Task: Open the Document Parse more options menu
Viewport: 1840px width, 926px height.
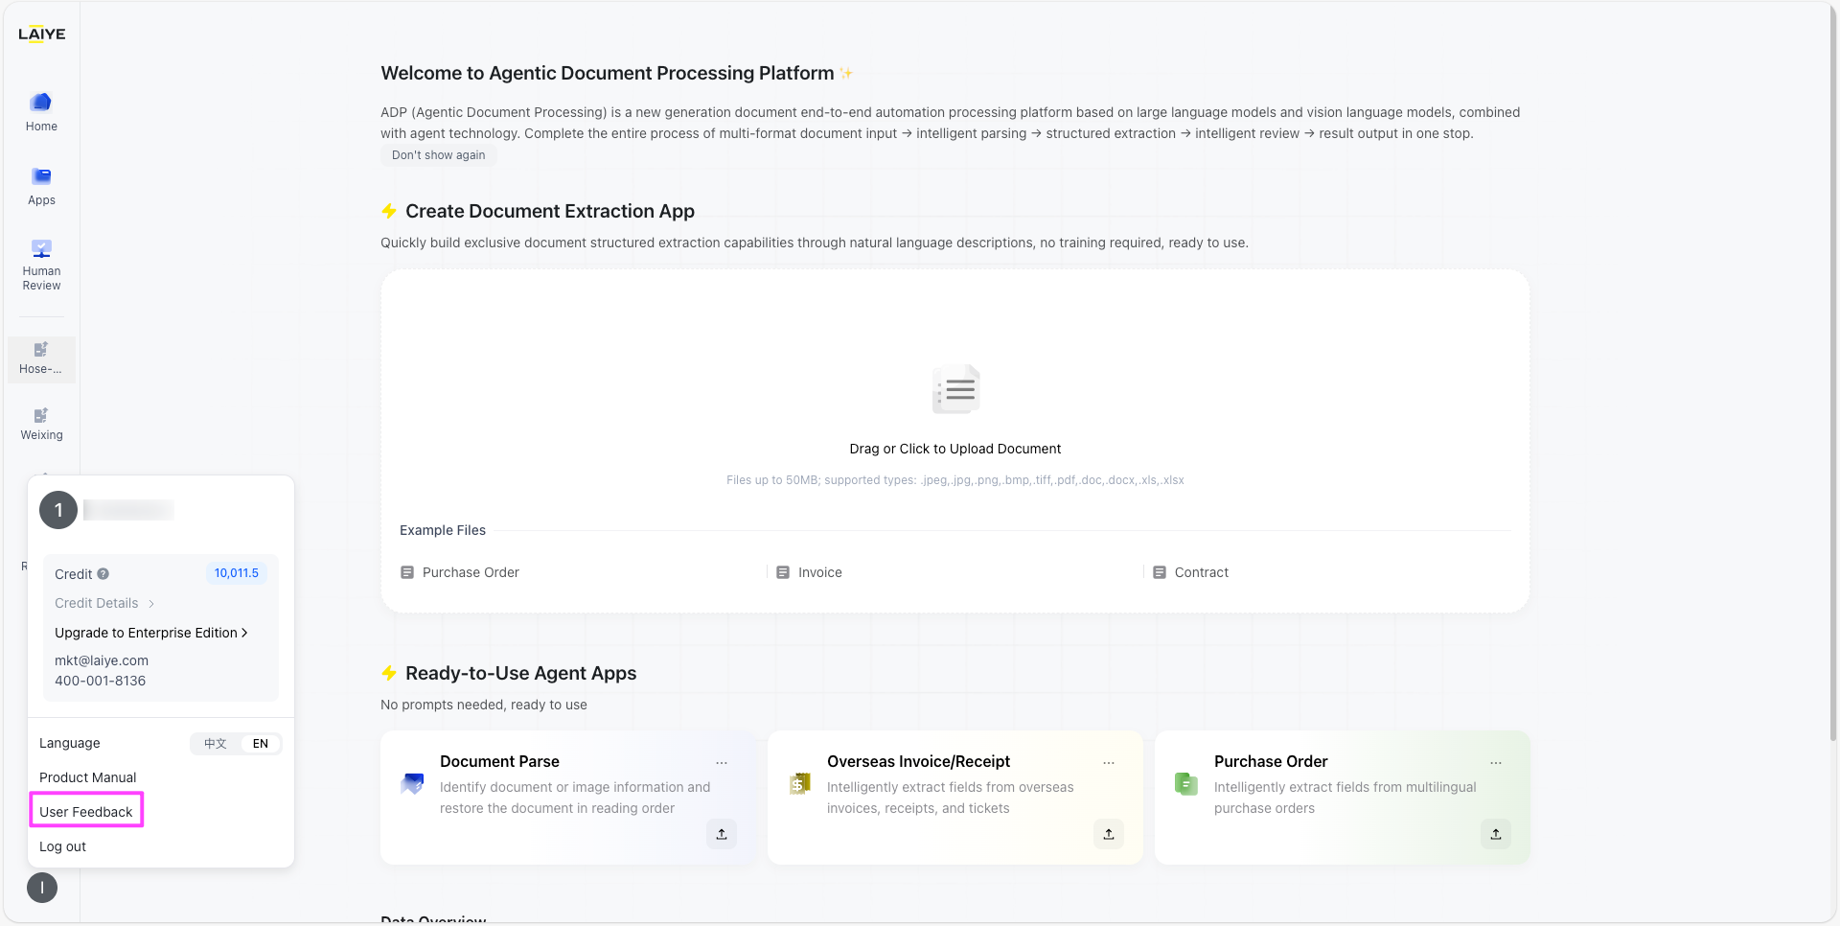Action: (722, 763)
